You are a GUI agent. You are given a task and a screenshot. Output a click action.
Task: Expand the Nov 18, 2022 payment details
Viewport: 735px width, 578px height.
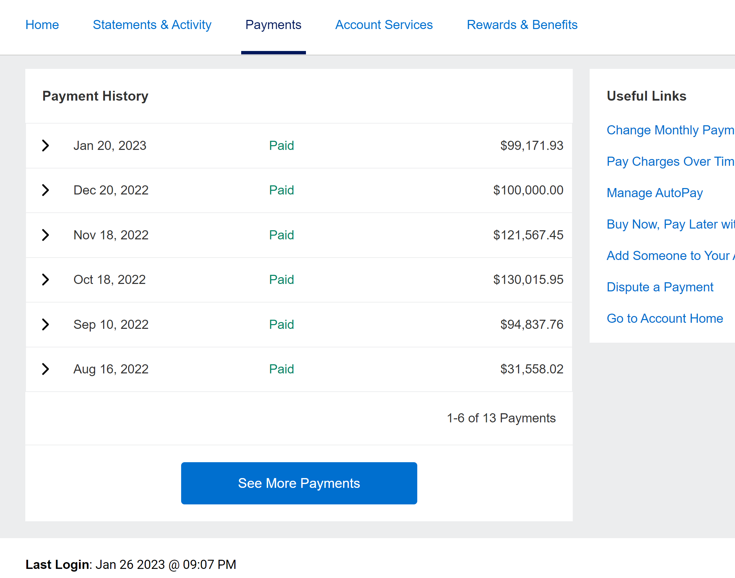pyautogui.click(x=46, y=235)
